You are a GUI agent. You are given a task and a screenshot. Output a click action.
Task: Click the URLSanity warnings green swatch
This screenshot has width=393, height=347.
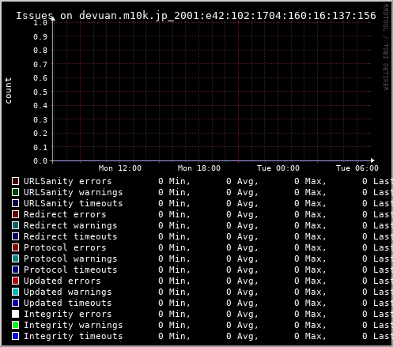point(16,192)
